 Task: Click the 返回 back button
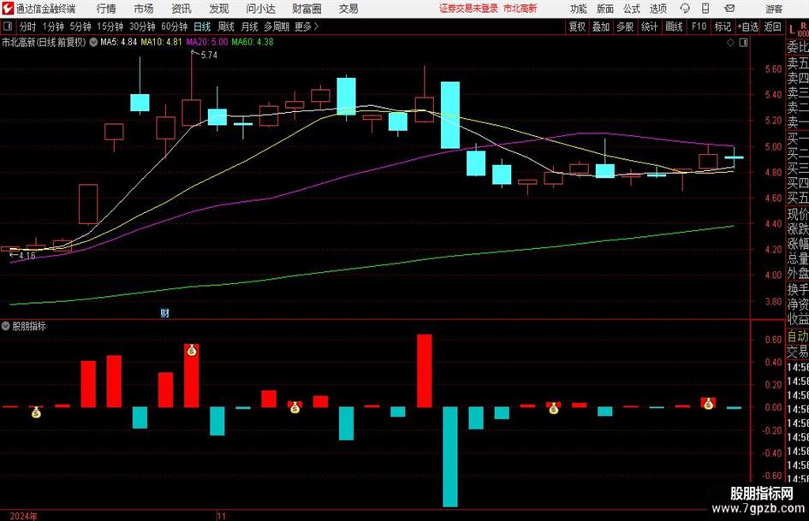(x=772, y=27)
